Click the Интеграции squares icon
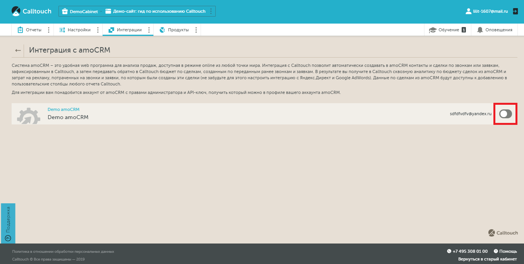 (x=112, y=30)
